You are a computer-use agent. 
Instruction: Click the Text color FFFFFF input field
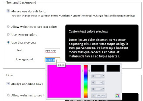point(53,51)
